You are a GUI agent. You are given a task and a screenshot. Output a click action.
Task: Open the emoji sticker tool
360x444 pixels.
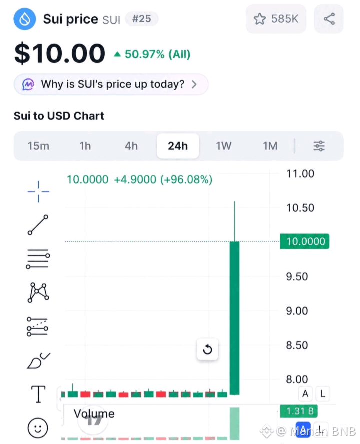click(x=38, y=428)
